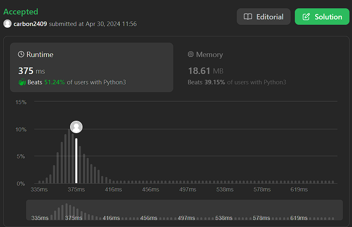The image size is (352, 227).
Task: Click the pencil icon in Solution button
Action: pos(306,17)
